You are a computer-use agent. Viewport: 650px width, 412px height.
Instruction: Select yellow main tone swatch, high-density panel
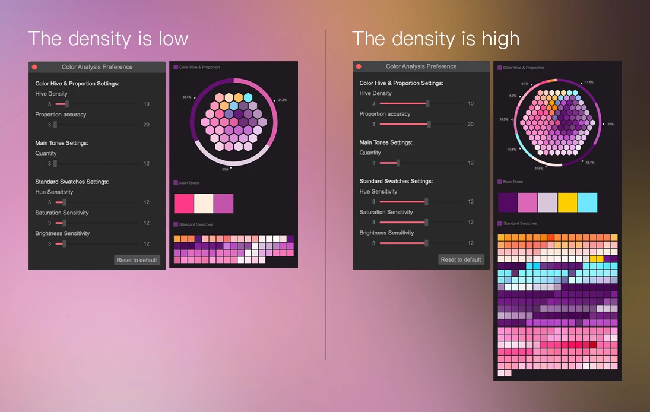click(567, 202)
